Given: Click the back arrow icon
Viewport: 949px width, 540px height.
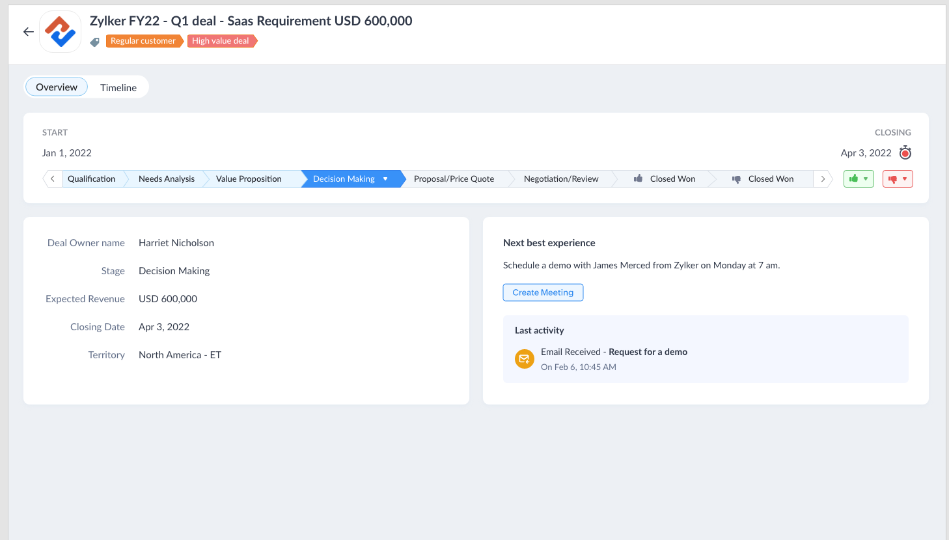Looking at the screenshot, I should pos(28,32).
